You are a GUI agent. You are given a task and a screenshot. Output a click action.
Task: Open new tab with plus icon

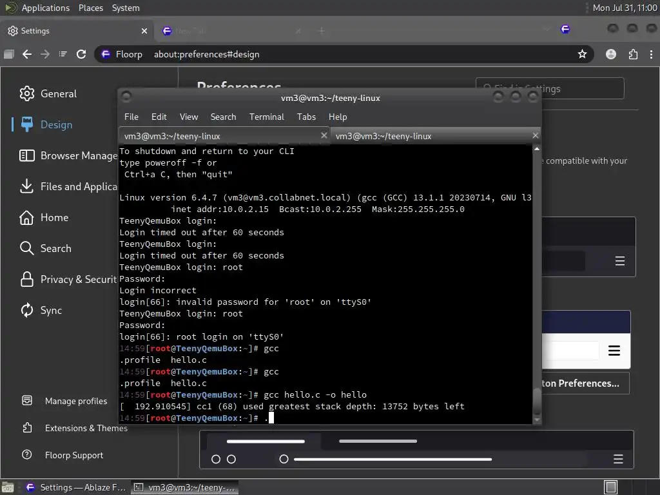tap(322, 31)
